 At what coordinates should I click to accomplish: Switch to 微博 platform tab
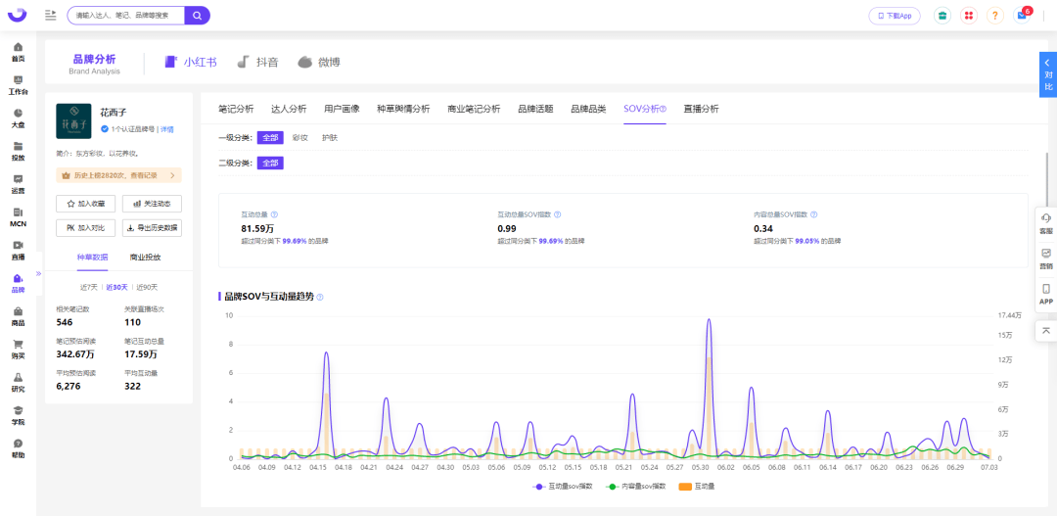[x=319, y=62]
